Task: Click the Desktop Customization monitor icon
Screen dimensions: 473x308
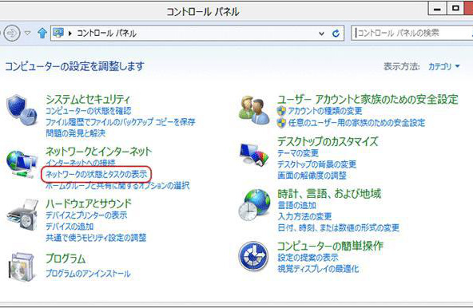Action: tap(254, 154)
